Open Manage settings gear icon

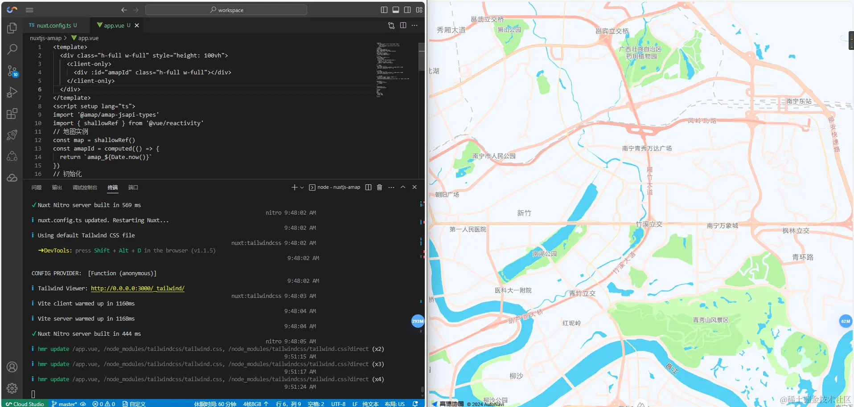pos(12,388)
